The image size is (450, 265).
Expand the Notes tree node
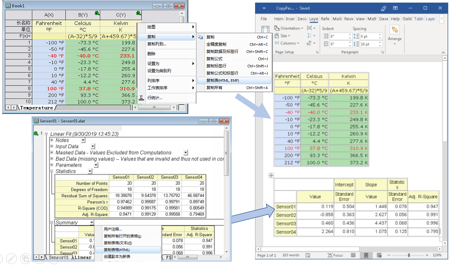pyautogui.click(x=52, y=140)
